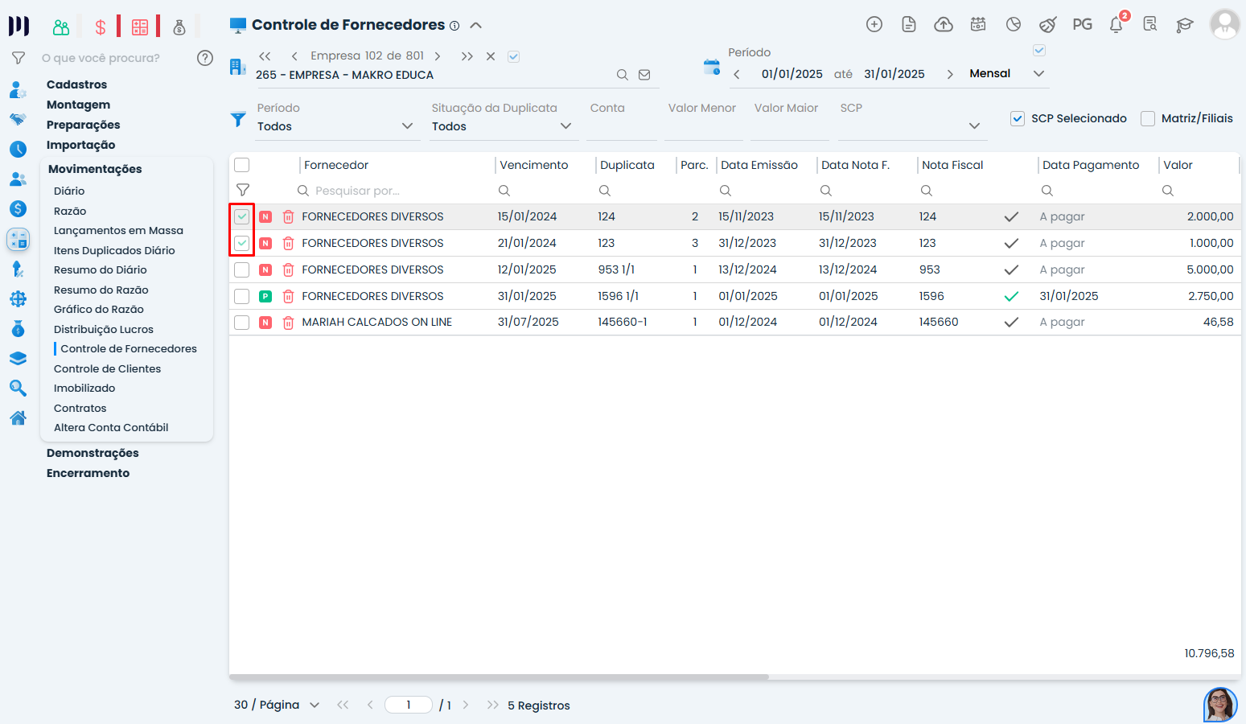The height and width of the screenshot is (724, 1246).
Task: Click trash icon on MARIAH CALCADOS row
Action: coord(288,323)
